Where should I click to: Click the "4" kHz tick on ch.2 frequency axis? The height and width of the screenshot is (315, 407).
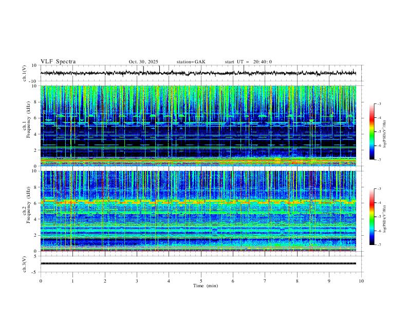pyautogui.click(x=35, y=219)
